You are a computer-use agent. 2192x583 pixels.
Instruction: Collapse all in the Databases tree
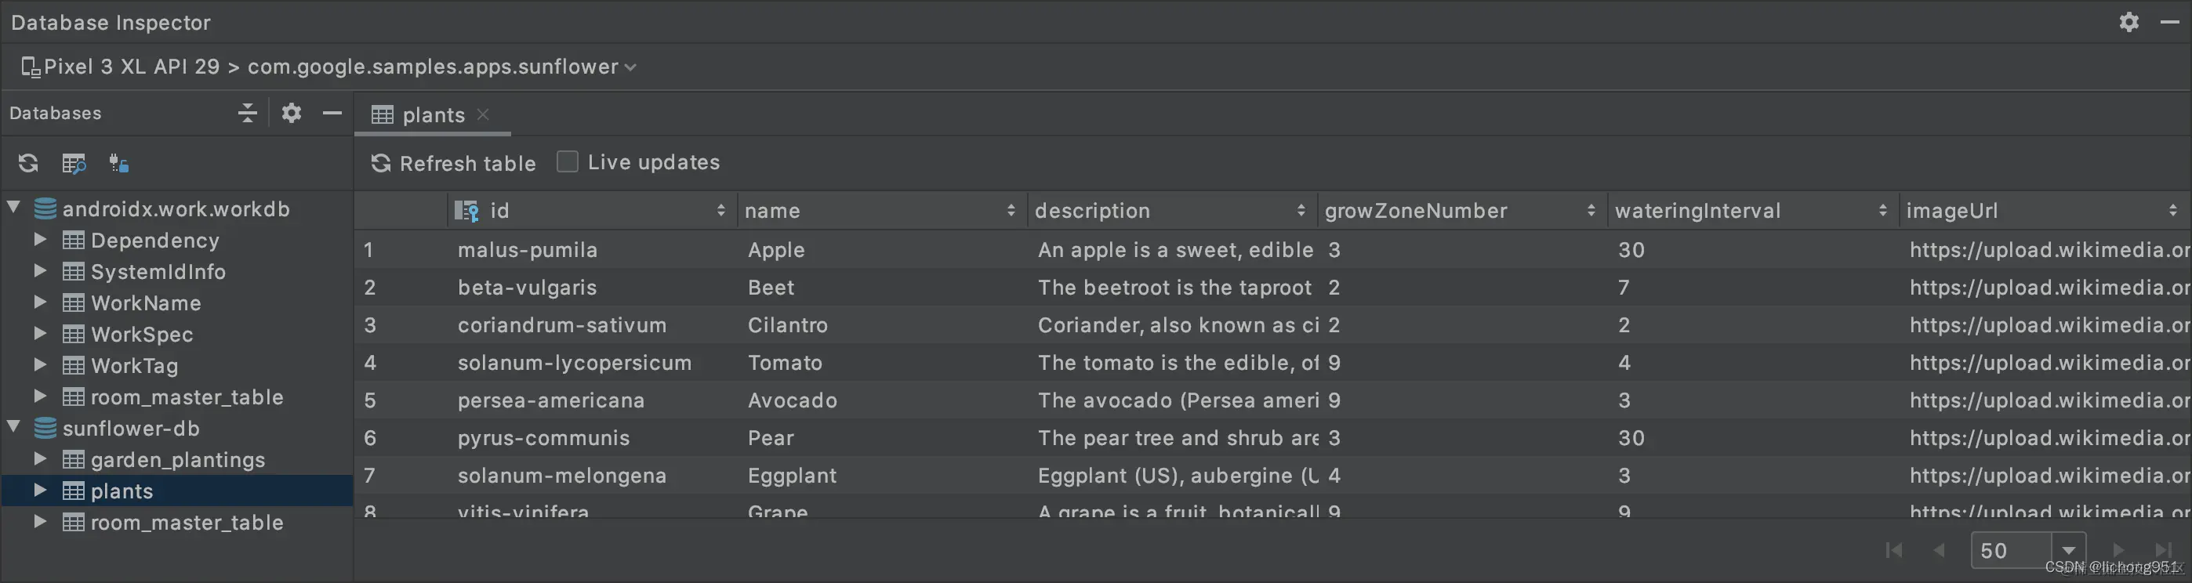(x=247, y=112)
